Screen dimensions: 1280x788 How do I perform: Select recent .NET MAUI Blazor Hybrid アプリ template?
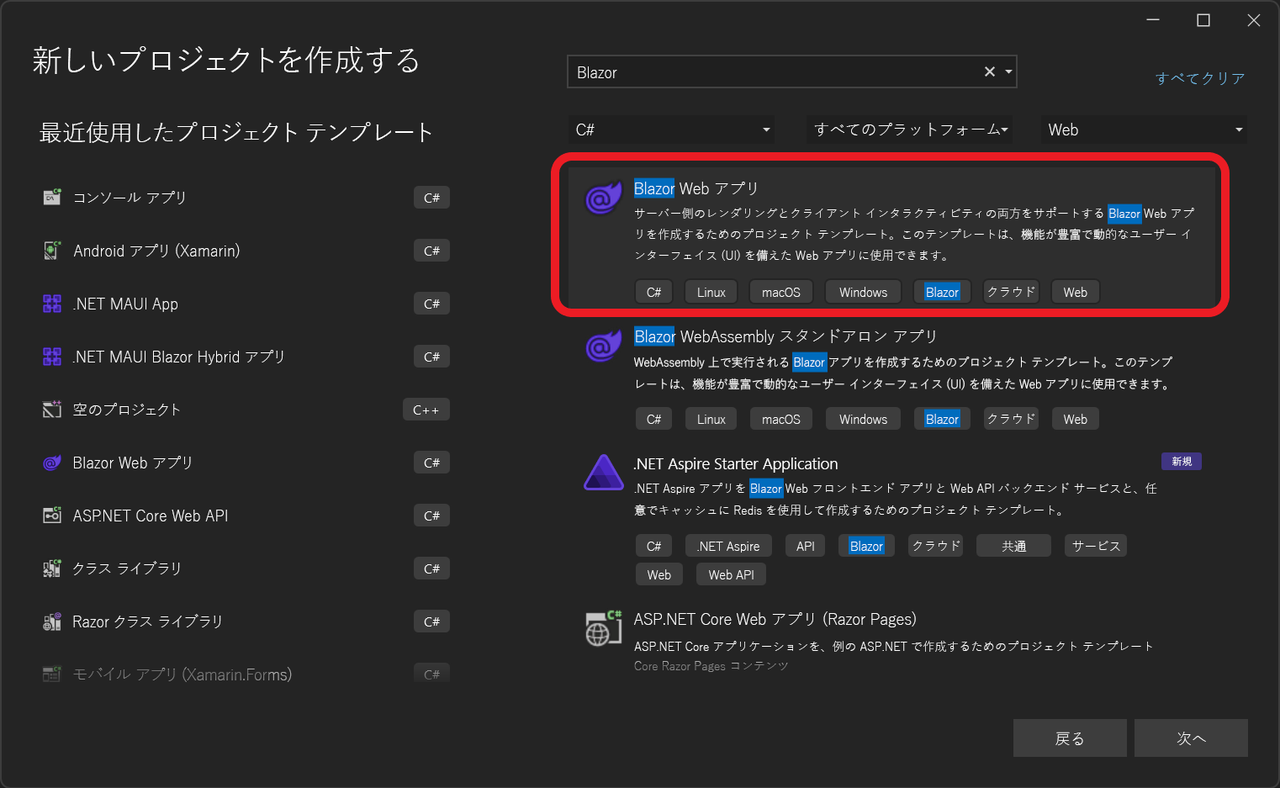[x=179, y=357]
